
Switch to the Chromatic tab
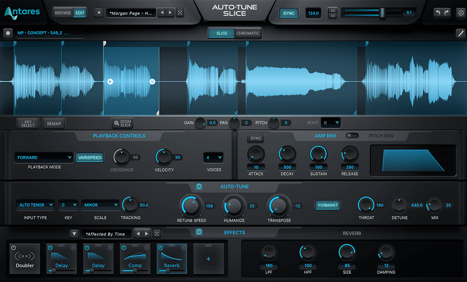(x=248, y=33)
